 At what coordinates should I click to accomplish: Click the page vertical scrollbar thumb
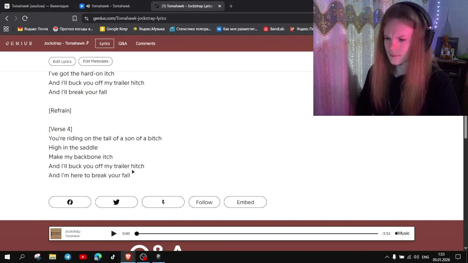pyautogui.click(x=465, y=127)
